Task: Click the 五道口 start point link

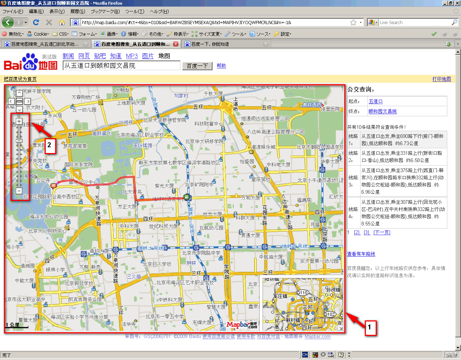Action: click(376, 102)
